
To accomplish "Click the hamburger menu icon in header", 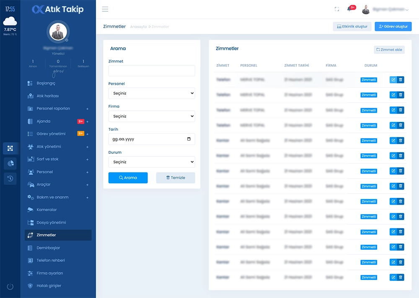I will point(105,9).
